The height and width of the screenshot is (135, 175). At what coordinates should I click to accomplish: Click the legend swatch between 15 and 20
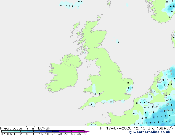tap(43, 131)
